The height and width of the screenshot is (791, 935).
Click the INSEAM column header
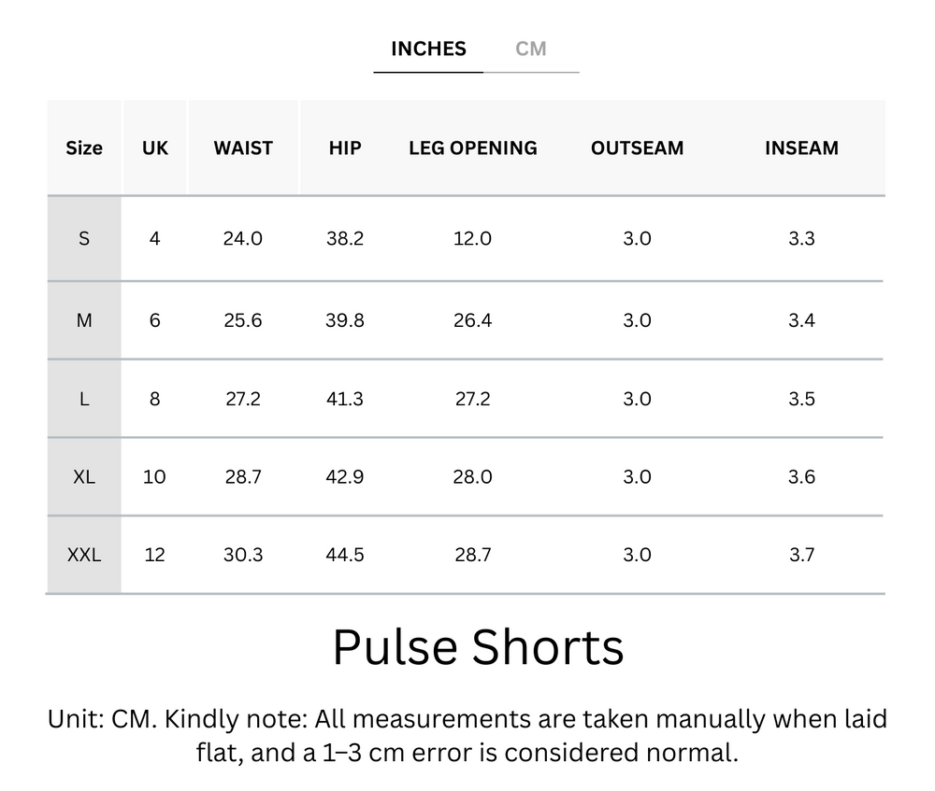(801, 148)
